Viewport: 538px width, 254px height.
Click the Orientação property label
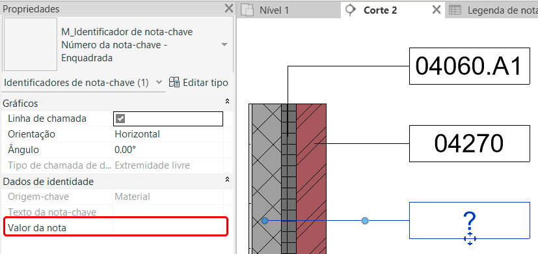pos(31,134)
